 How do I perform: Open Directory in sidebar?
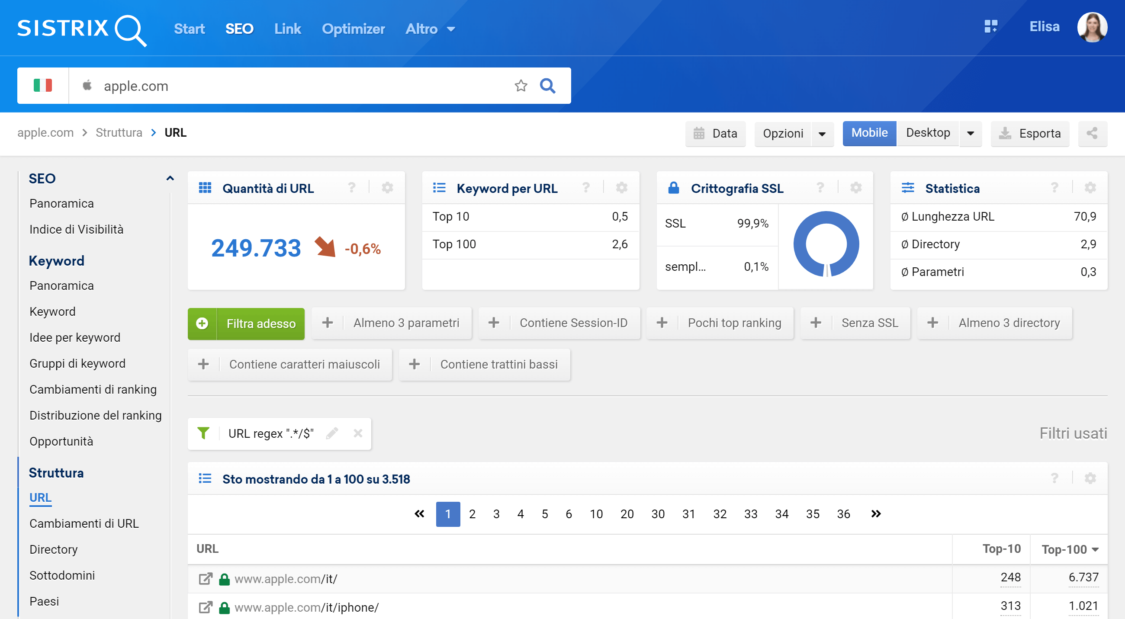point(53,549)
